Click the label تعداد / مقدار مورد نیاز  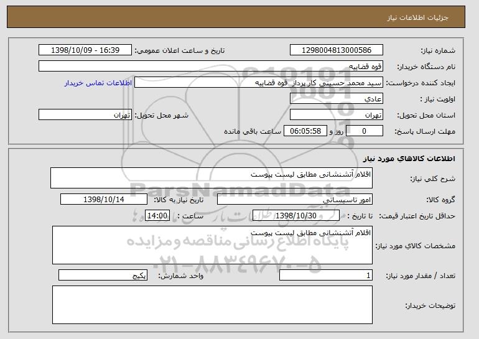click(x=421, y=276)
